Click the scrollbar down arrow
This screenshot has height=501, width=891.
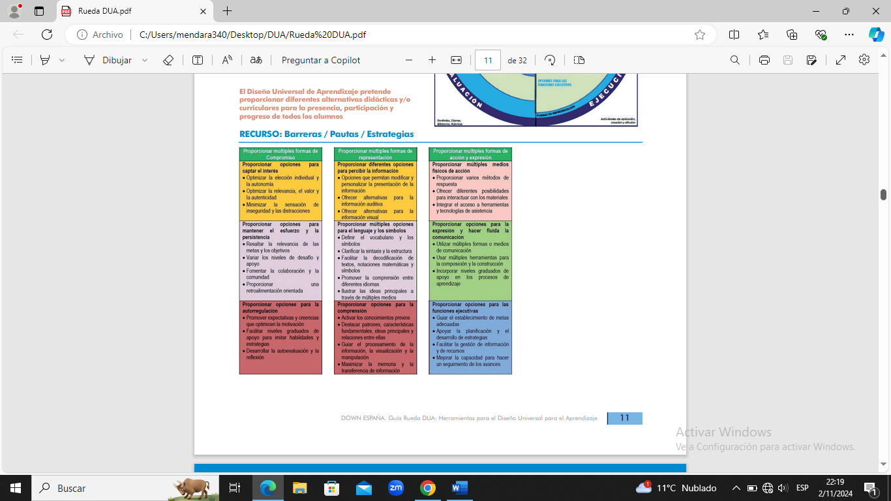(x=884, y=464)
